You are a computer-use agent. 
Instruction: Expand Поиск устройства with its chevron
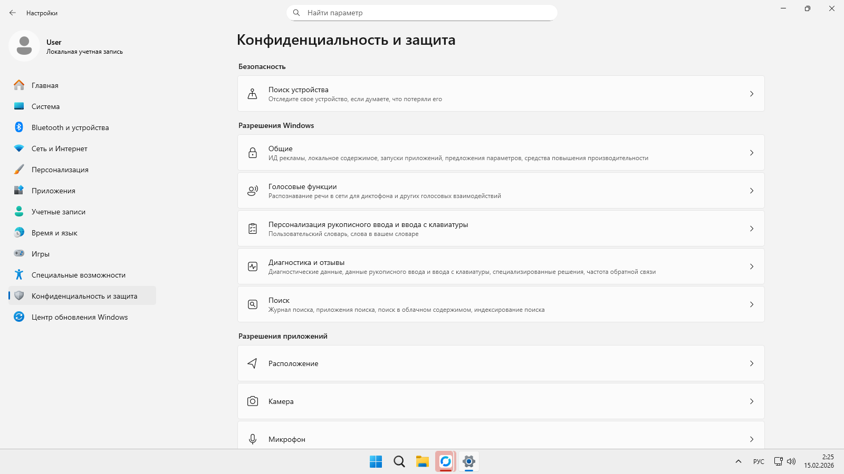click(752, 94)
